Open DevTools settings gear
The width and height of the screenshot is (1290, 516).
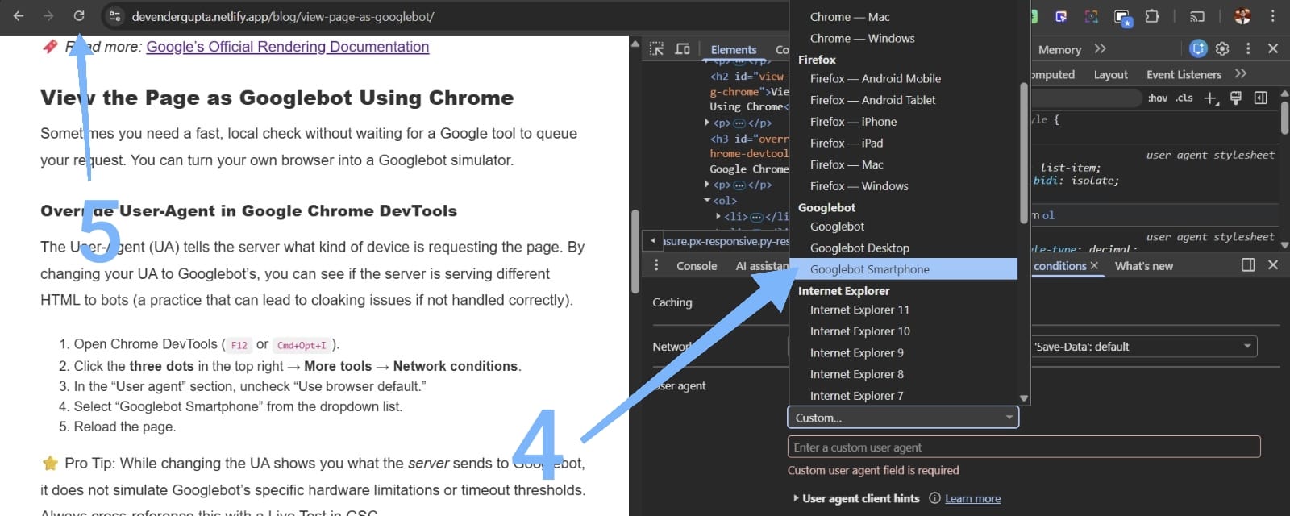pyautogui.click(x=1222, y=48)
